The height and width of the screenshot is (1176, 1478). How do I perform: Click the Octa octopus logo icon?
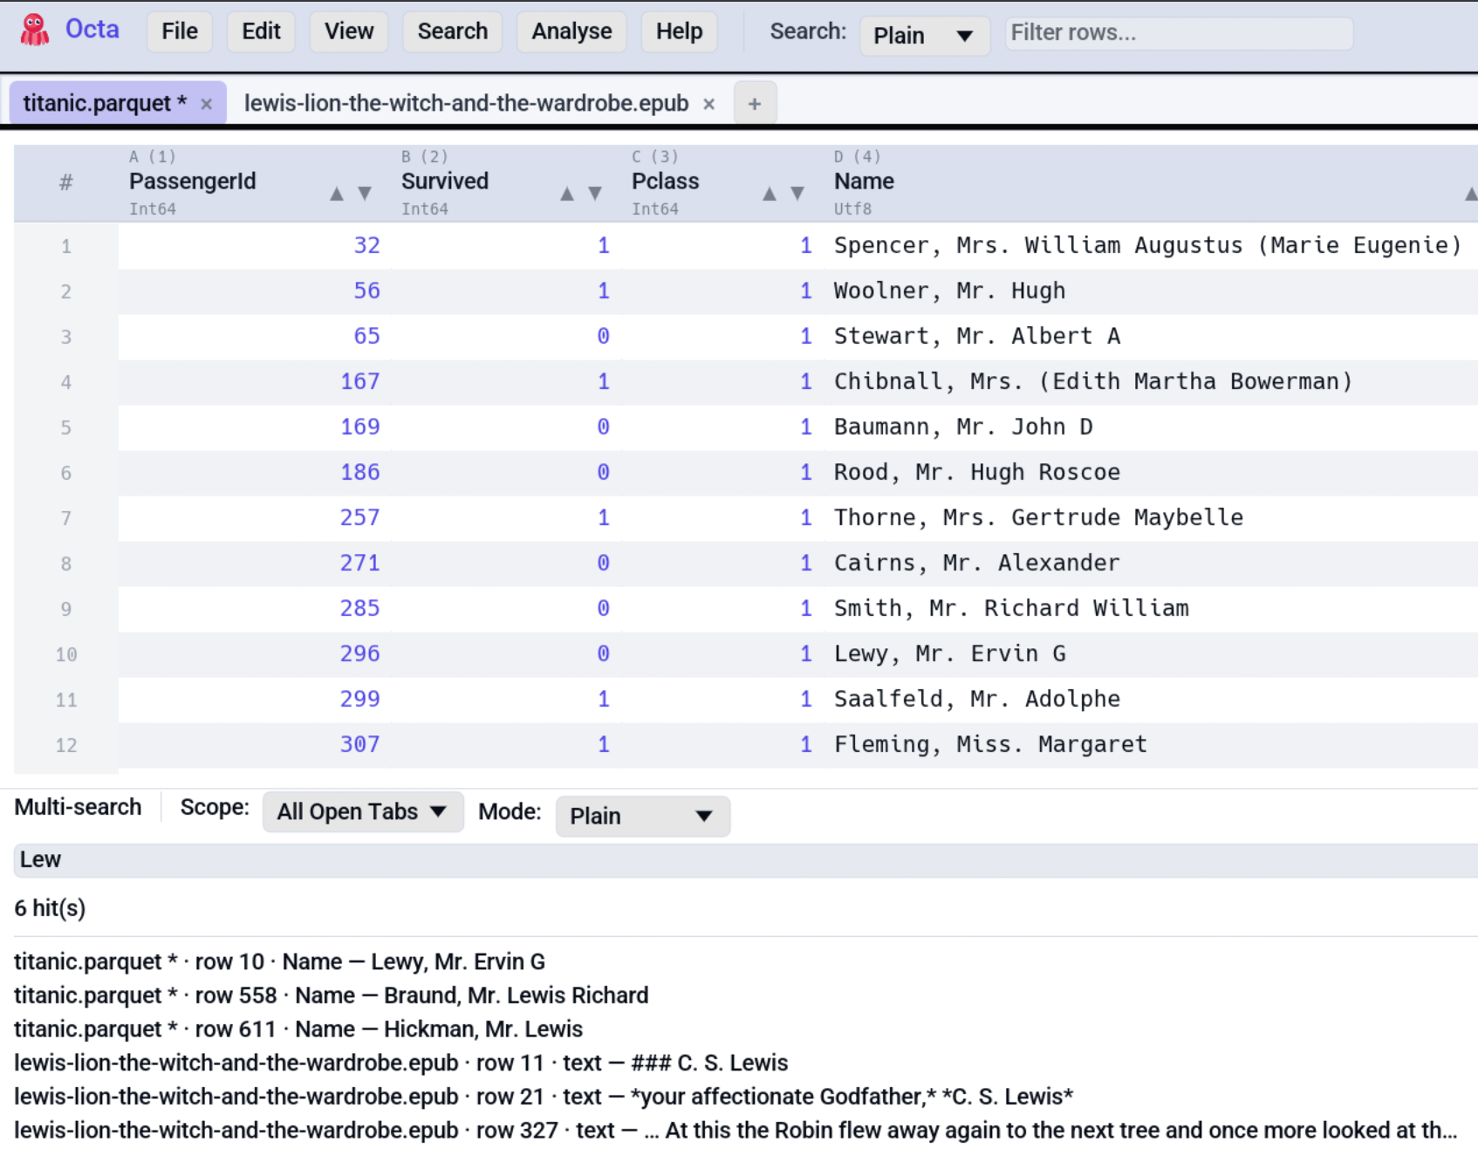click(x=35, y=30)
